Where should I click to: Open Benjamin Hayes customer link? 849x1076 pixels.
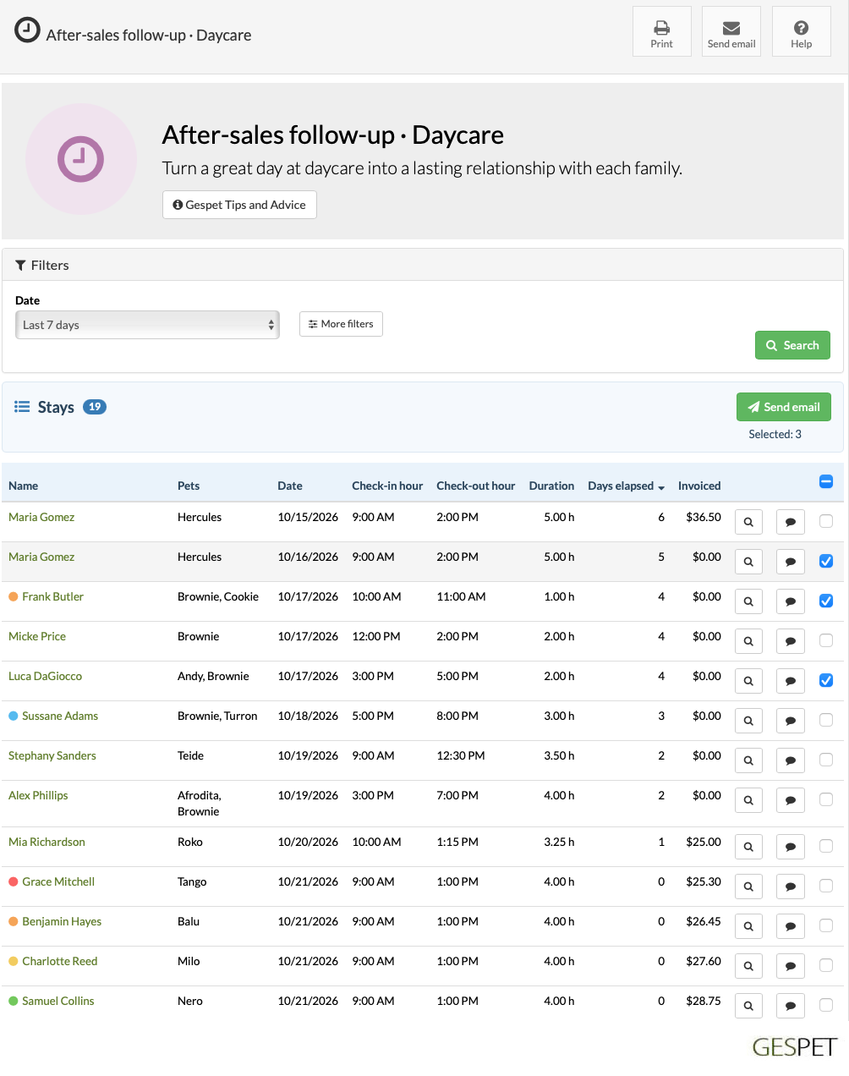tap(62, 921)
